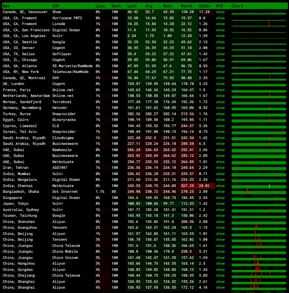Screen dimensions: 289x293
Task: Show MTR for Bamboozle Dubai
Action: pyautogui.click(x=220, y=150)
